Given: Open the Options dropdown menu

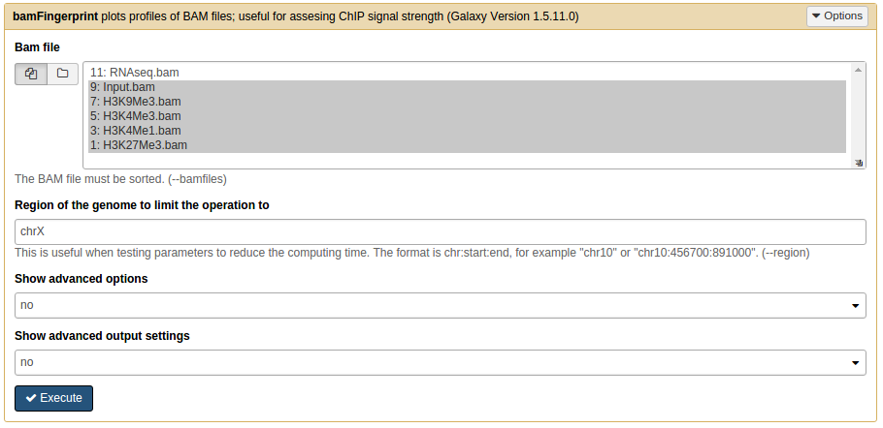Looking at the screenshot, I should [x=836, y=16].
